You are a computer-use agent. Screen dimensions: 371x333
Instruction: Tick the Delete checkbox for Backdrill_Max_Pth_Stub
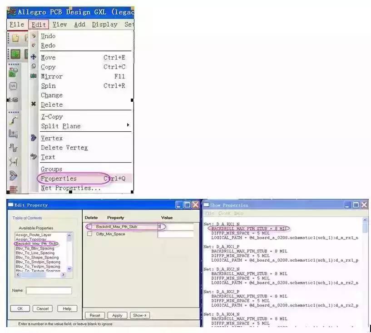(x=89, y=226)
